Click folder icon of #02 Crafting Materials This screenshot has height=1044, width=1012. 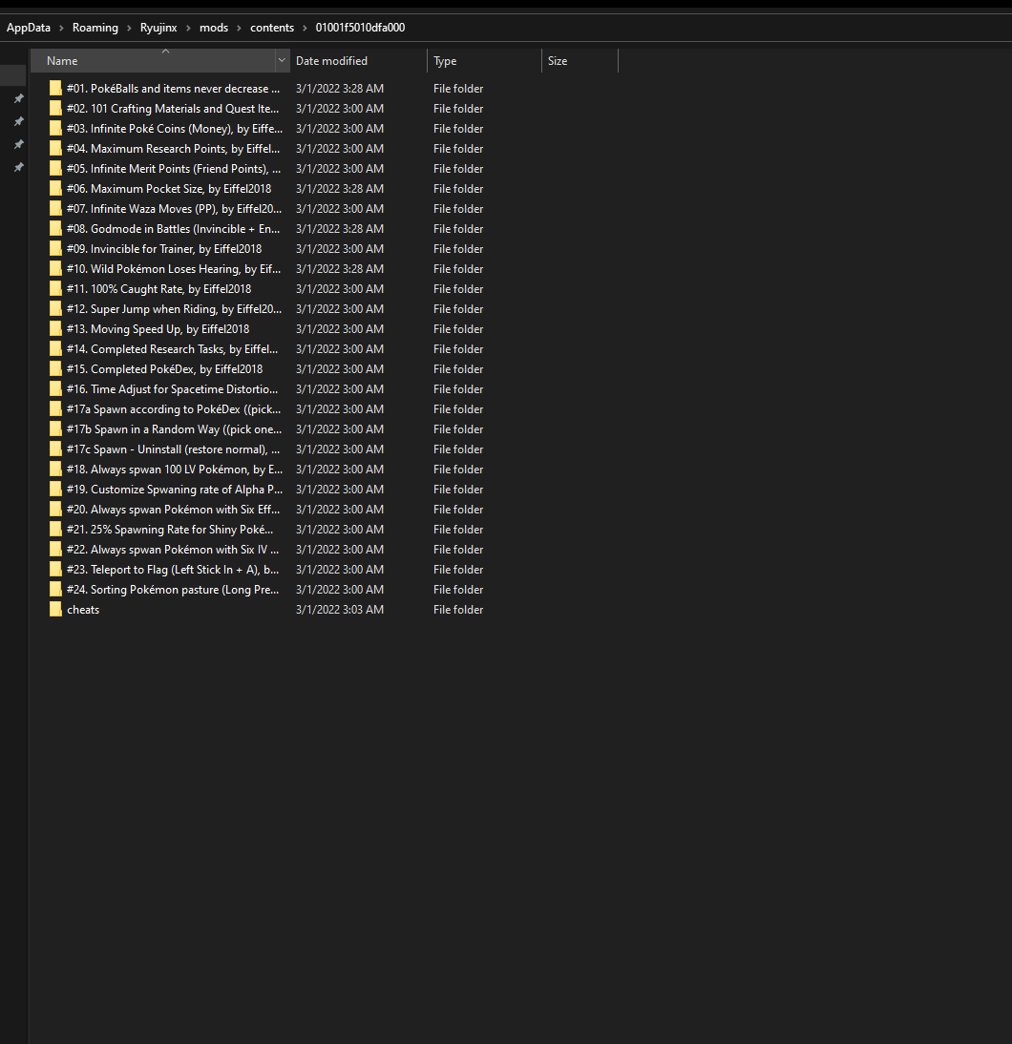pos(55,108)
